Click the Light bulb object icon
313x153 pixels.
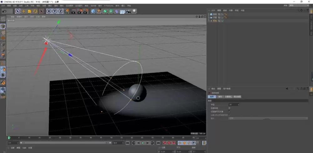(x=134, y=11)
